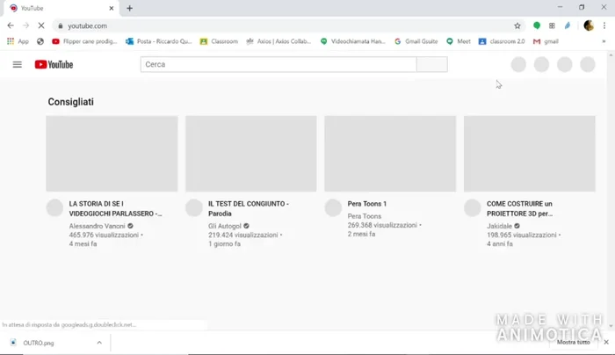Screen dimensions: 615x355
Task: Open classroom 2.0 bookmark
Action: point(502,41)
